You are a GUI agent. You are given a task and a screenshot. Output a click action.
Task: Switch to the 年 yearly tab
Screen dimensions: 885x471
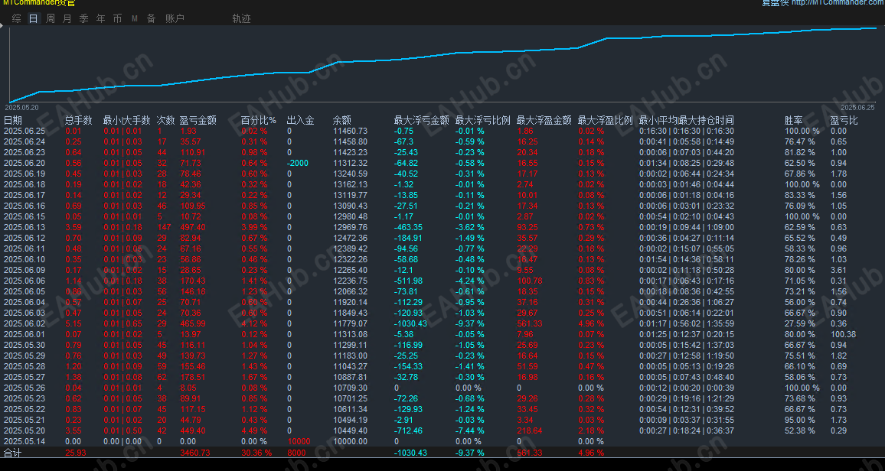tap(100, 18)
